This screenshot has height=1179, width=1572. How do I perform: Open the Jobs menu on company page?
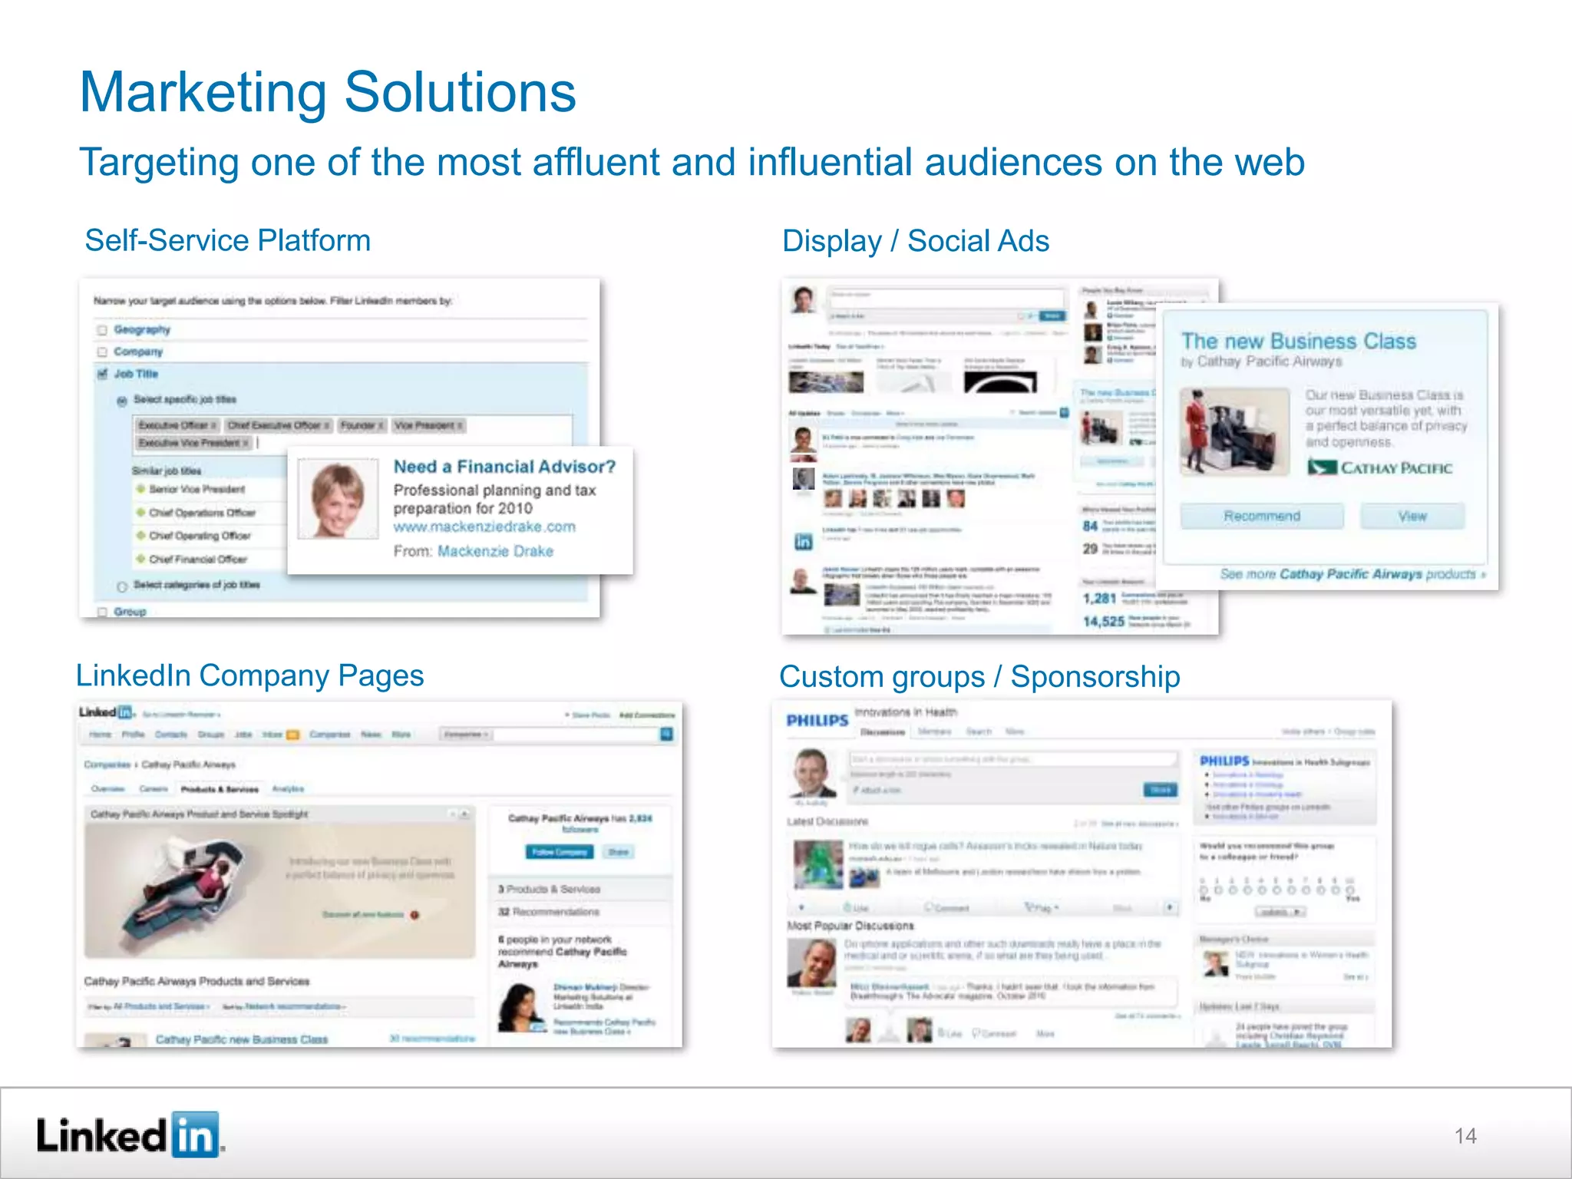(243, 735)
